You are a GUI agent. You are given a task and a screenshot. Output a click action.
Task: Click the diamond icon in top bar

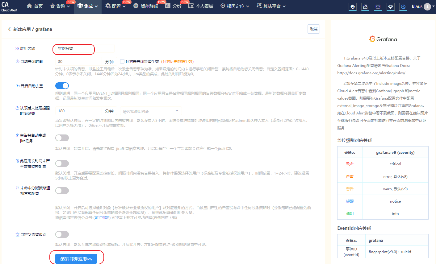[x=391, y=7]
